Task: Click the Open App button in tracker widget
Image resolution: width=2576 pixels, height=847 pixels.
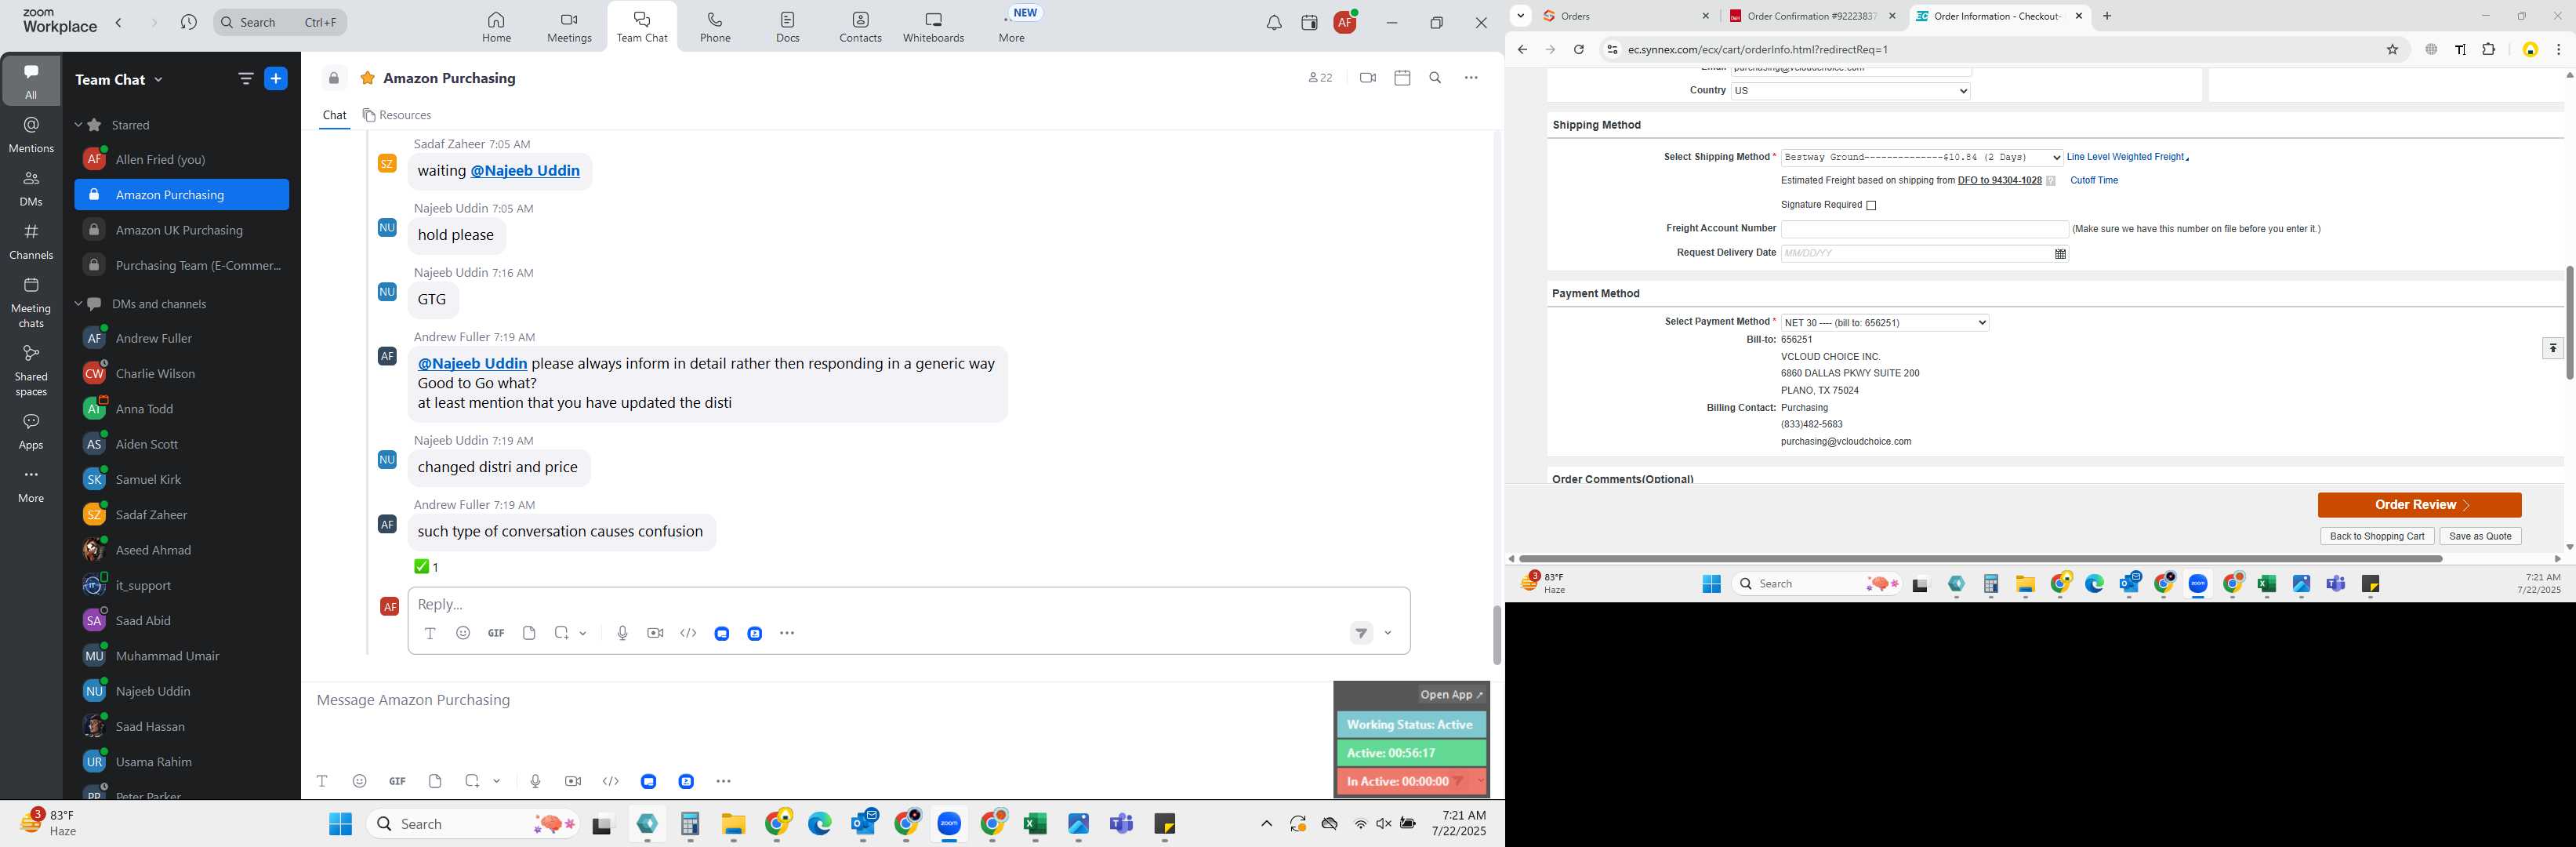Action: (x=1452, y=695)
